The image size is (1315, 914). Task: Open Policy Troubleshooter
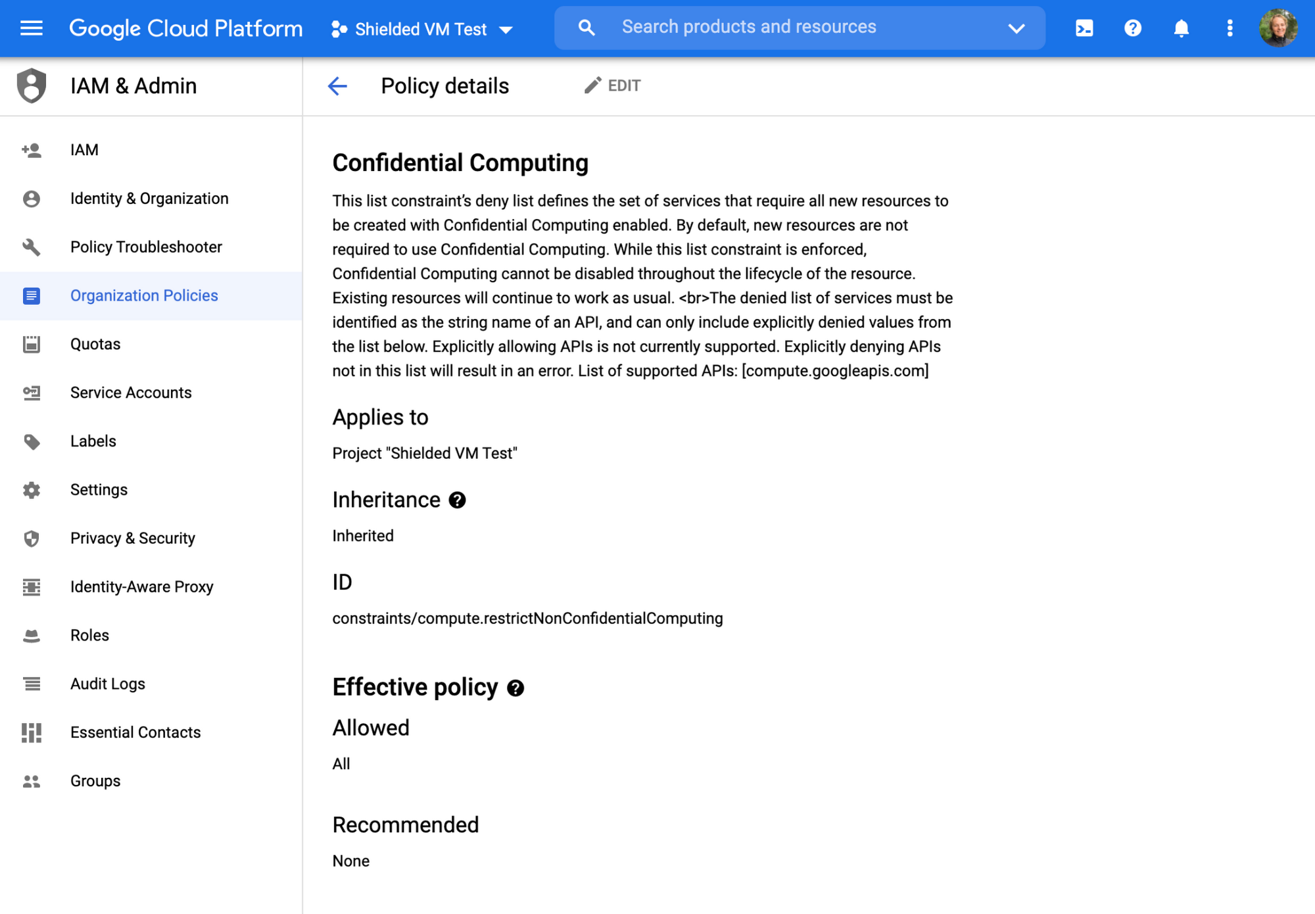click(x=151, y=247)
